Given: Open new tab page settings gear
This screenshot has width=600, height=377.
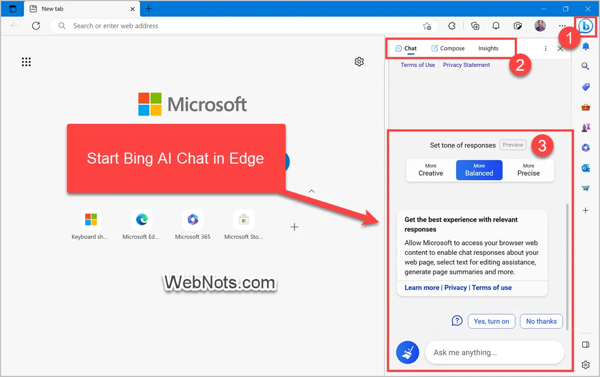Looking at the screenshot, I should point(359,61).
